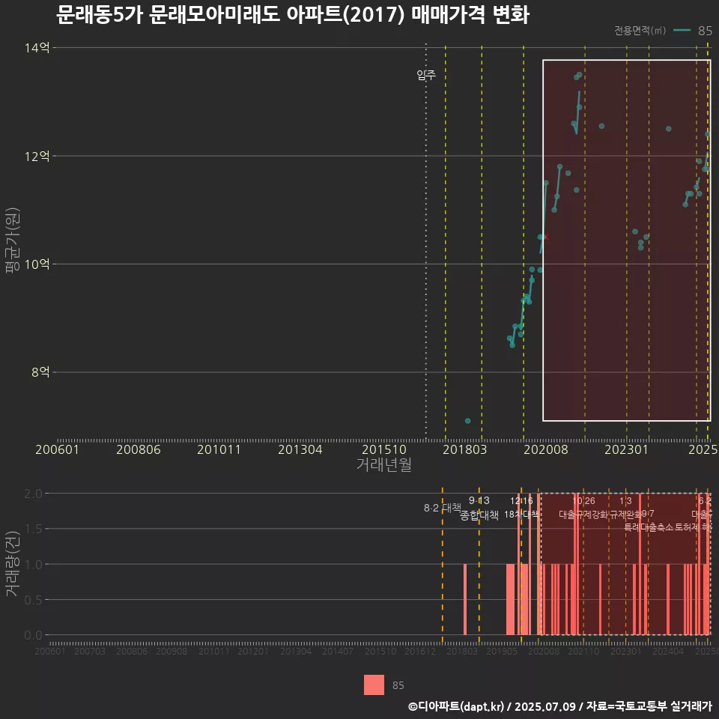Click 202301 on the price chart x-axis

[626, 449]
